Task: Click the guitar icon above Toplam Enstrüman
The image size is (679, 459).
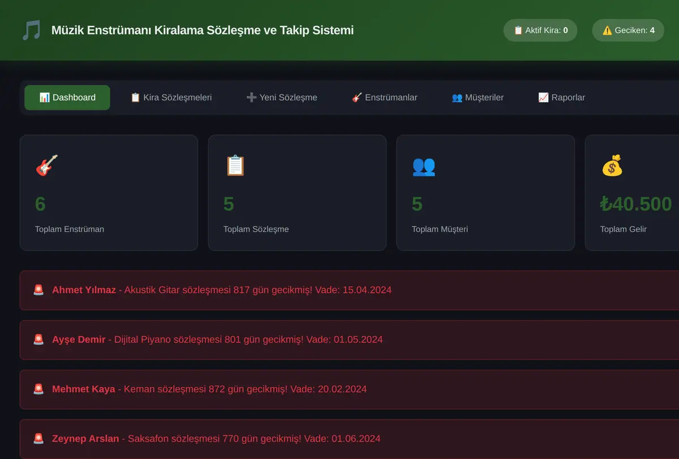Action: click(46, 166)
